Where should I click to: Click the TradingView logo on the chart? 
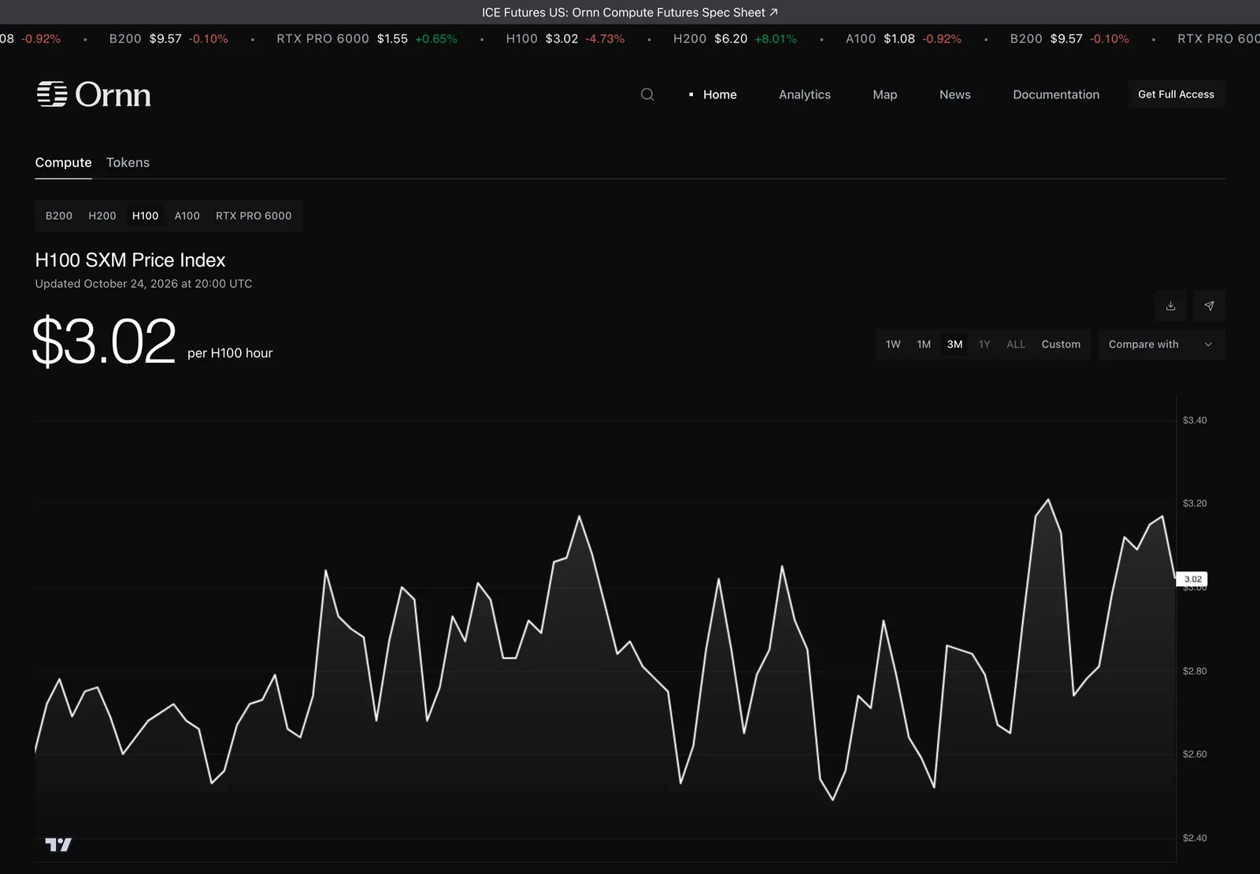click(x=58, y=844)
